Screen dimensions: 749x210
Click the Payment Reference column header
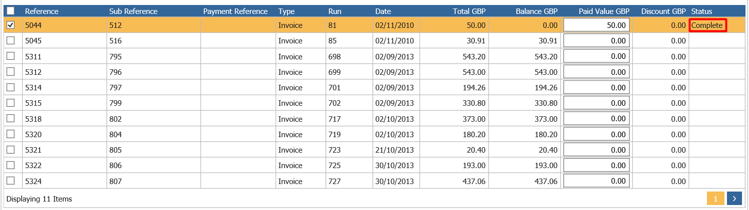point(235,11)
